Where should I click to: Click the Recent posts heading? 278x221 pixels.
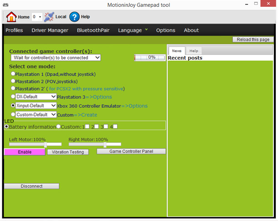[x=185, y=58]
